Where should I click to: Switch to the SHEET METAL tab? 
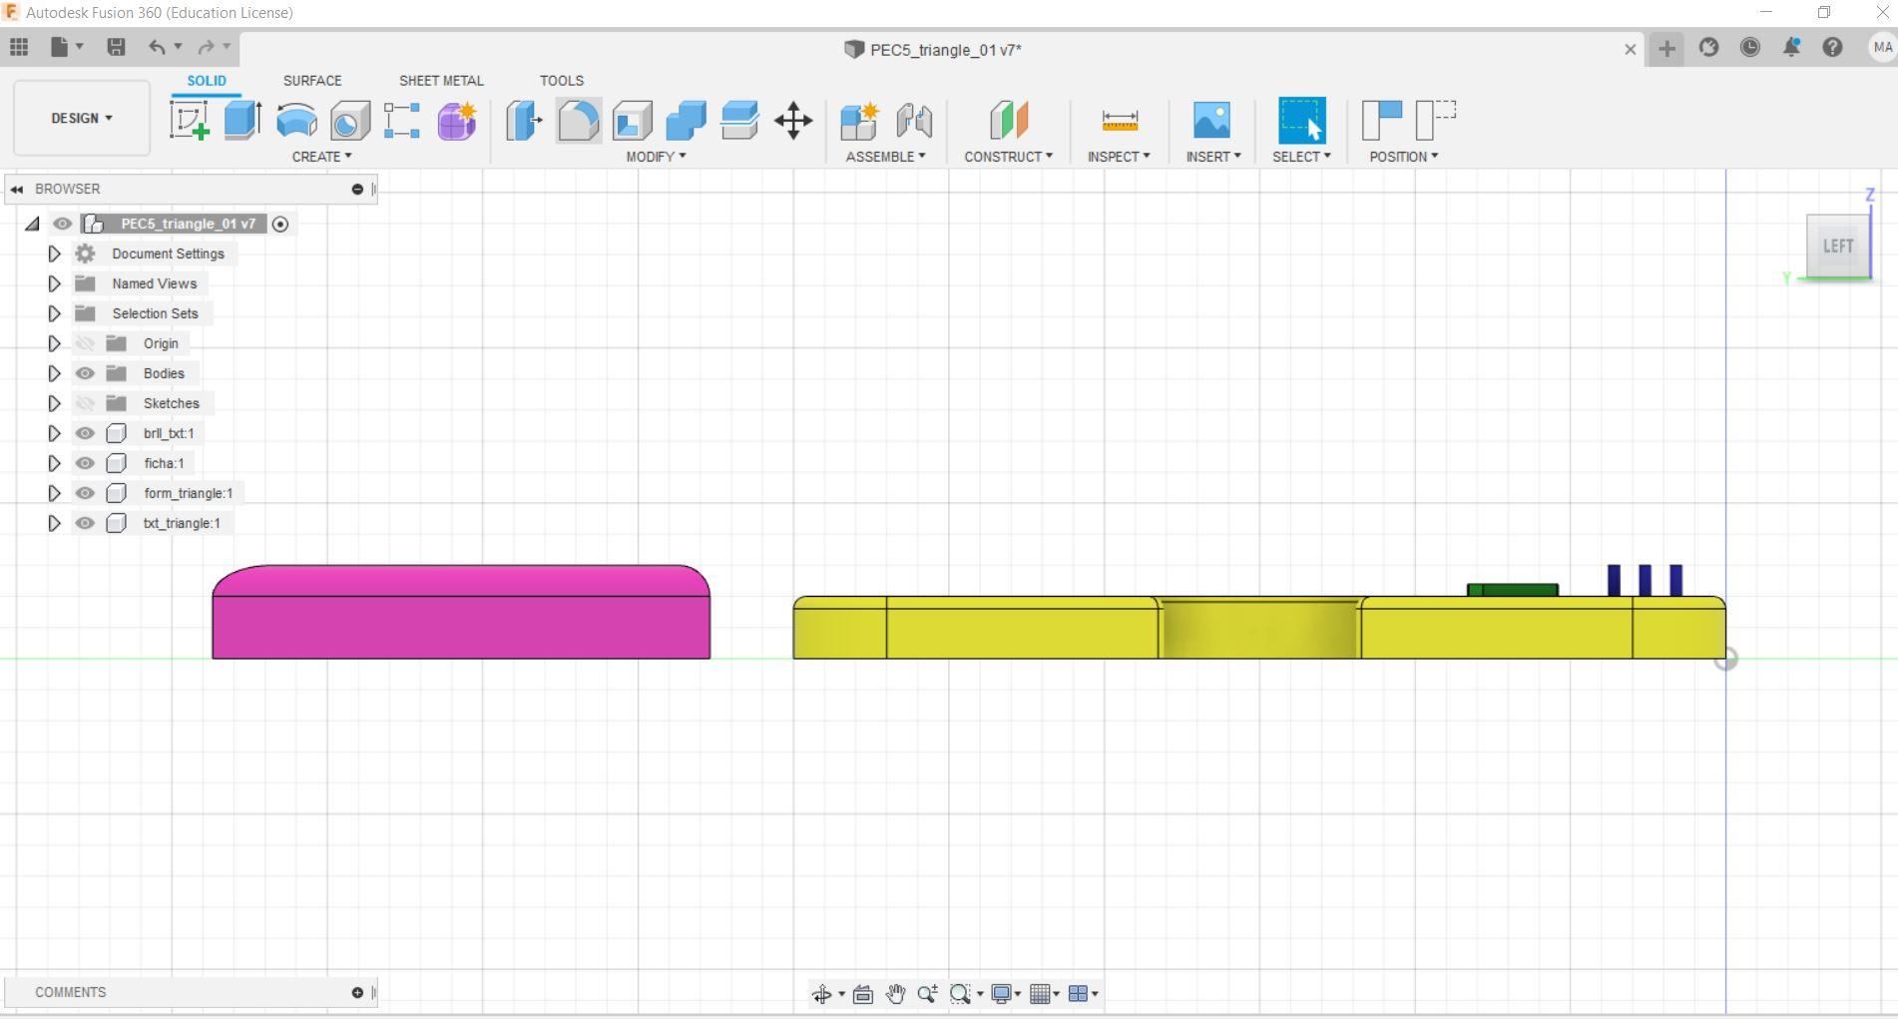click(x=441, y=81)
